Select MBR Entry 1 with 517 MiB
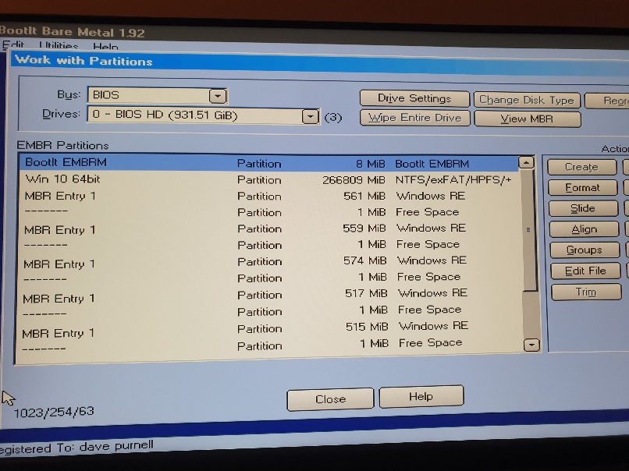The width and height of the screenshot is (629, 471). point(269,296)
